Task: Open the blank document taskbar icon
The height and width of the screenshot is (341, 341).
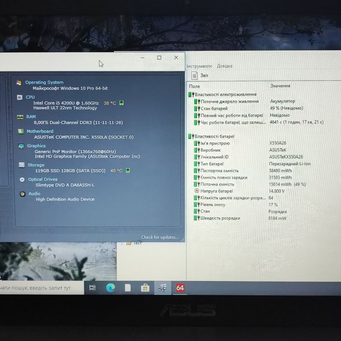Action: [128, 288]
